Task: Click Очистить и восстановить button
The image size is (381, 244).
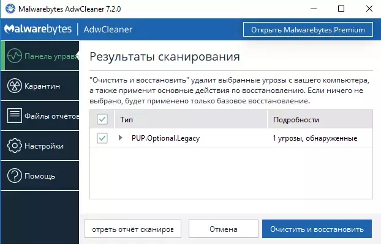Action: pos(317,229)
